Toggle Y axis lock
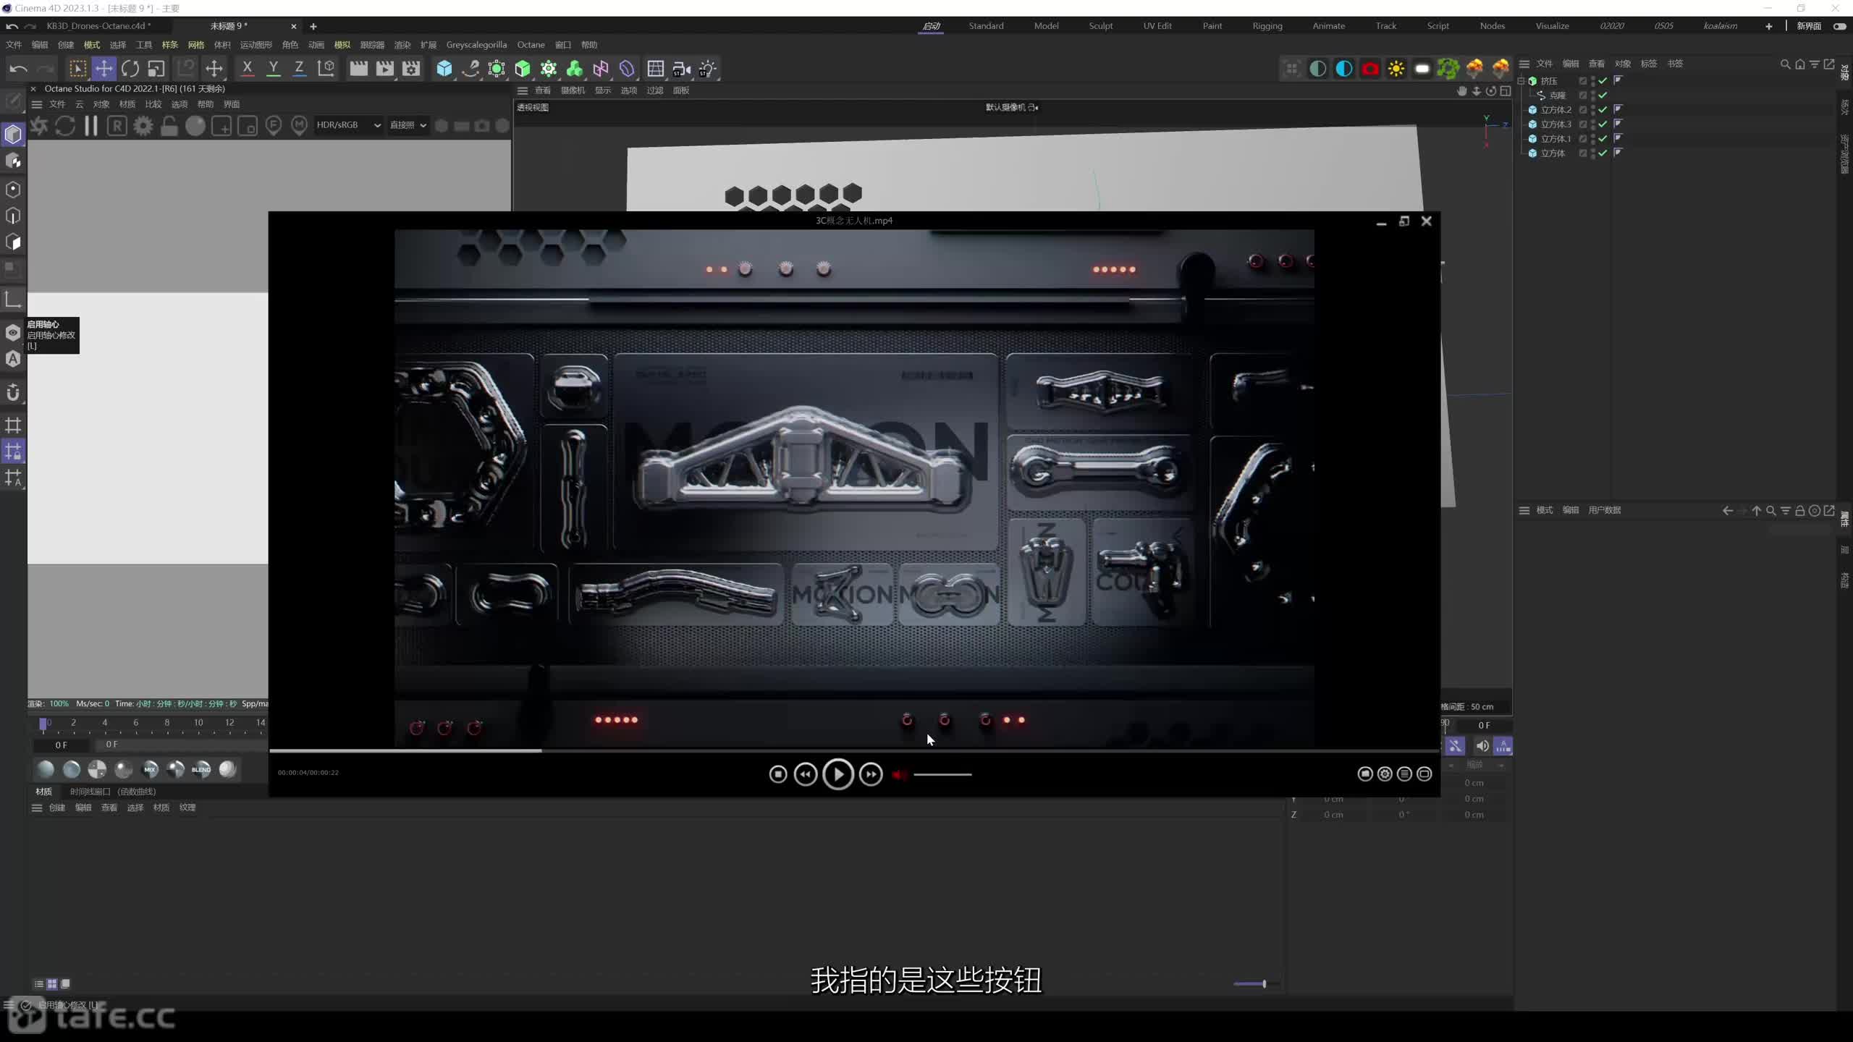 [273, 69]
